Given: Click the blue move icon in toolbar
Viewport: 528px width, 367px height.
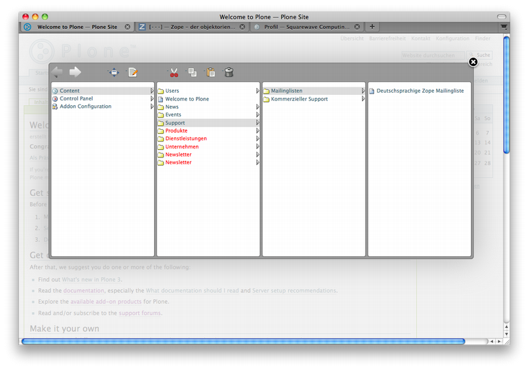Looking at the screenshot, I should point(113,72).
